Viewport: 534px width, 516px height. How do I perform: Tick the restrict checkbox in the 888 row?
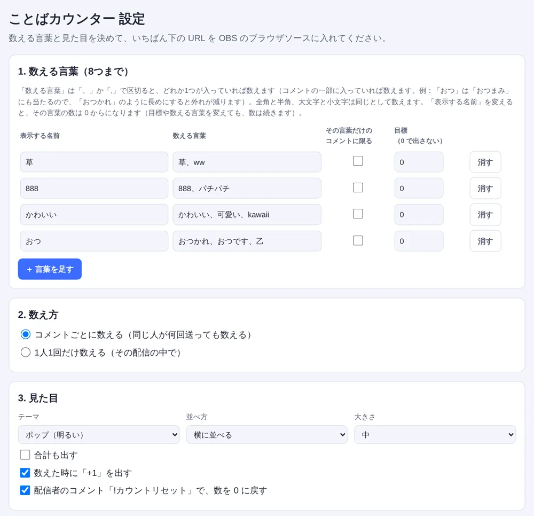point(358,187)
